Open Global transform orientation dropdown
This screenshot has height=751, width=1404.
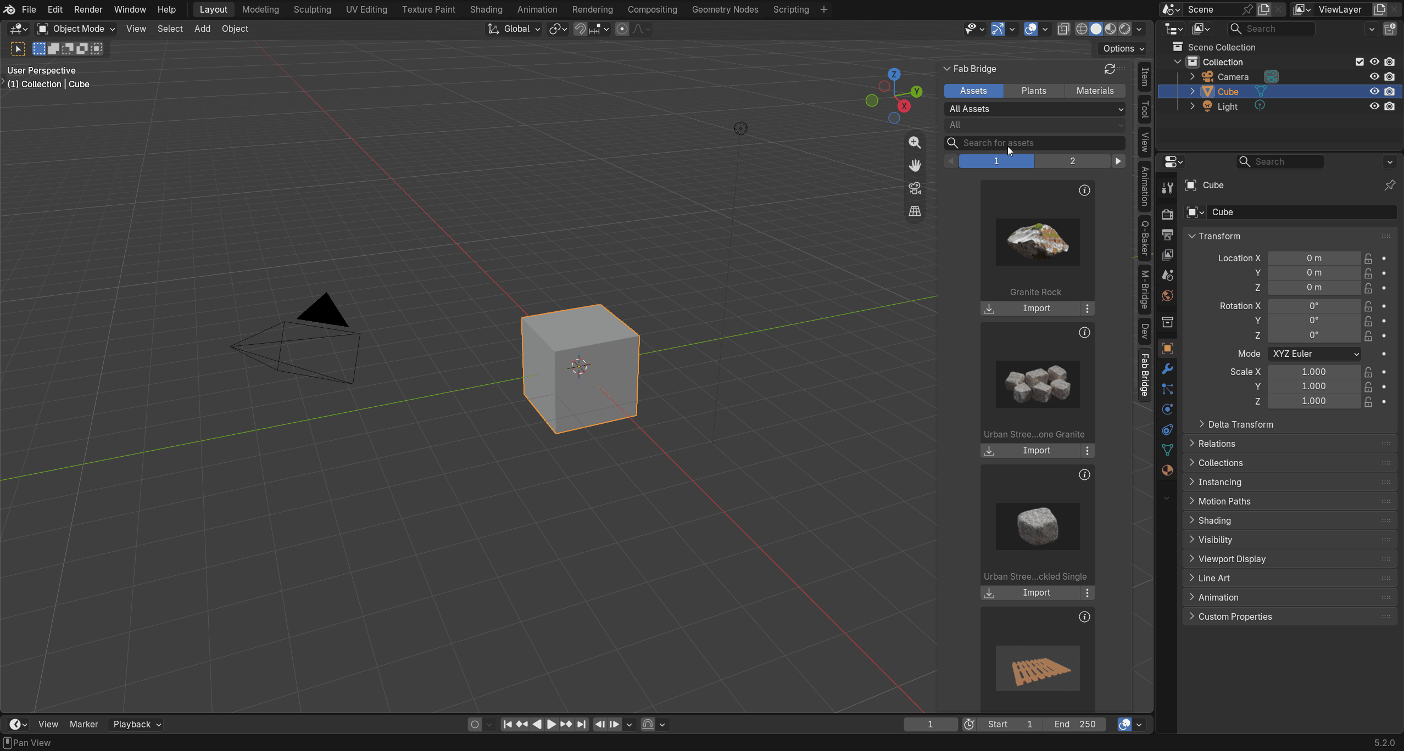(515, 29)
